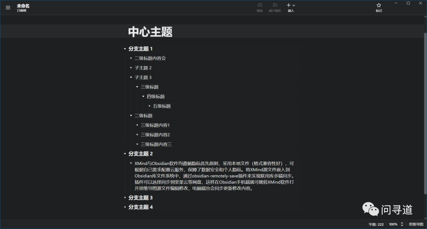This screenshot has width=427, height=229.
Task: Click the bullet dot beside 分支主题 3
Action: 125,198
